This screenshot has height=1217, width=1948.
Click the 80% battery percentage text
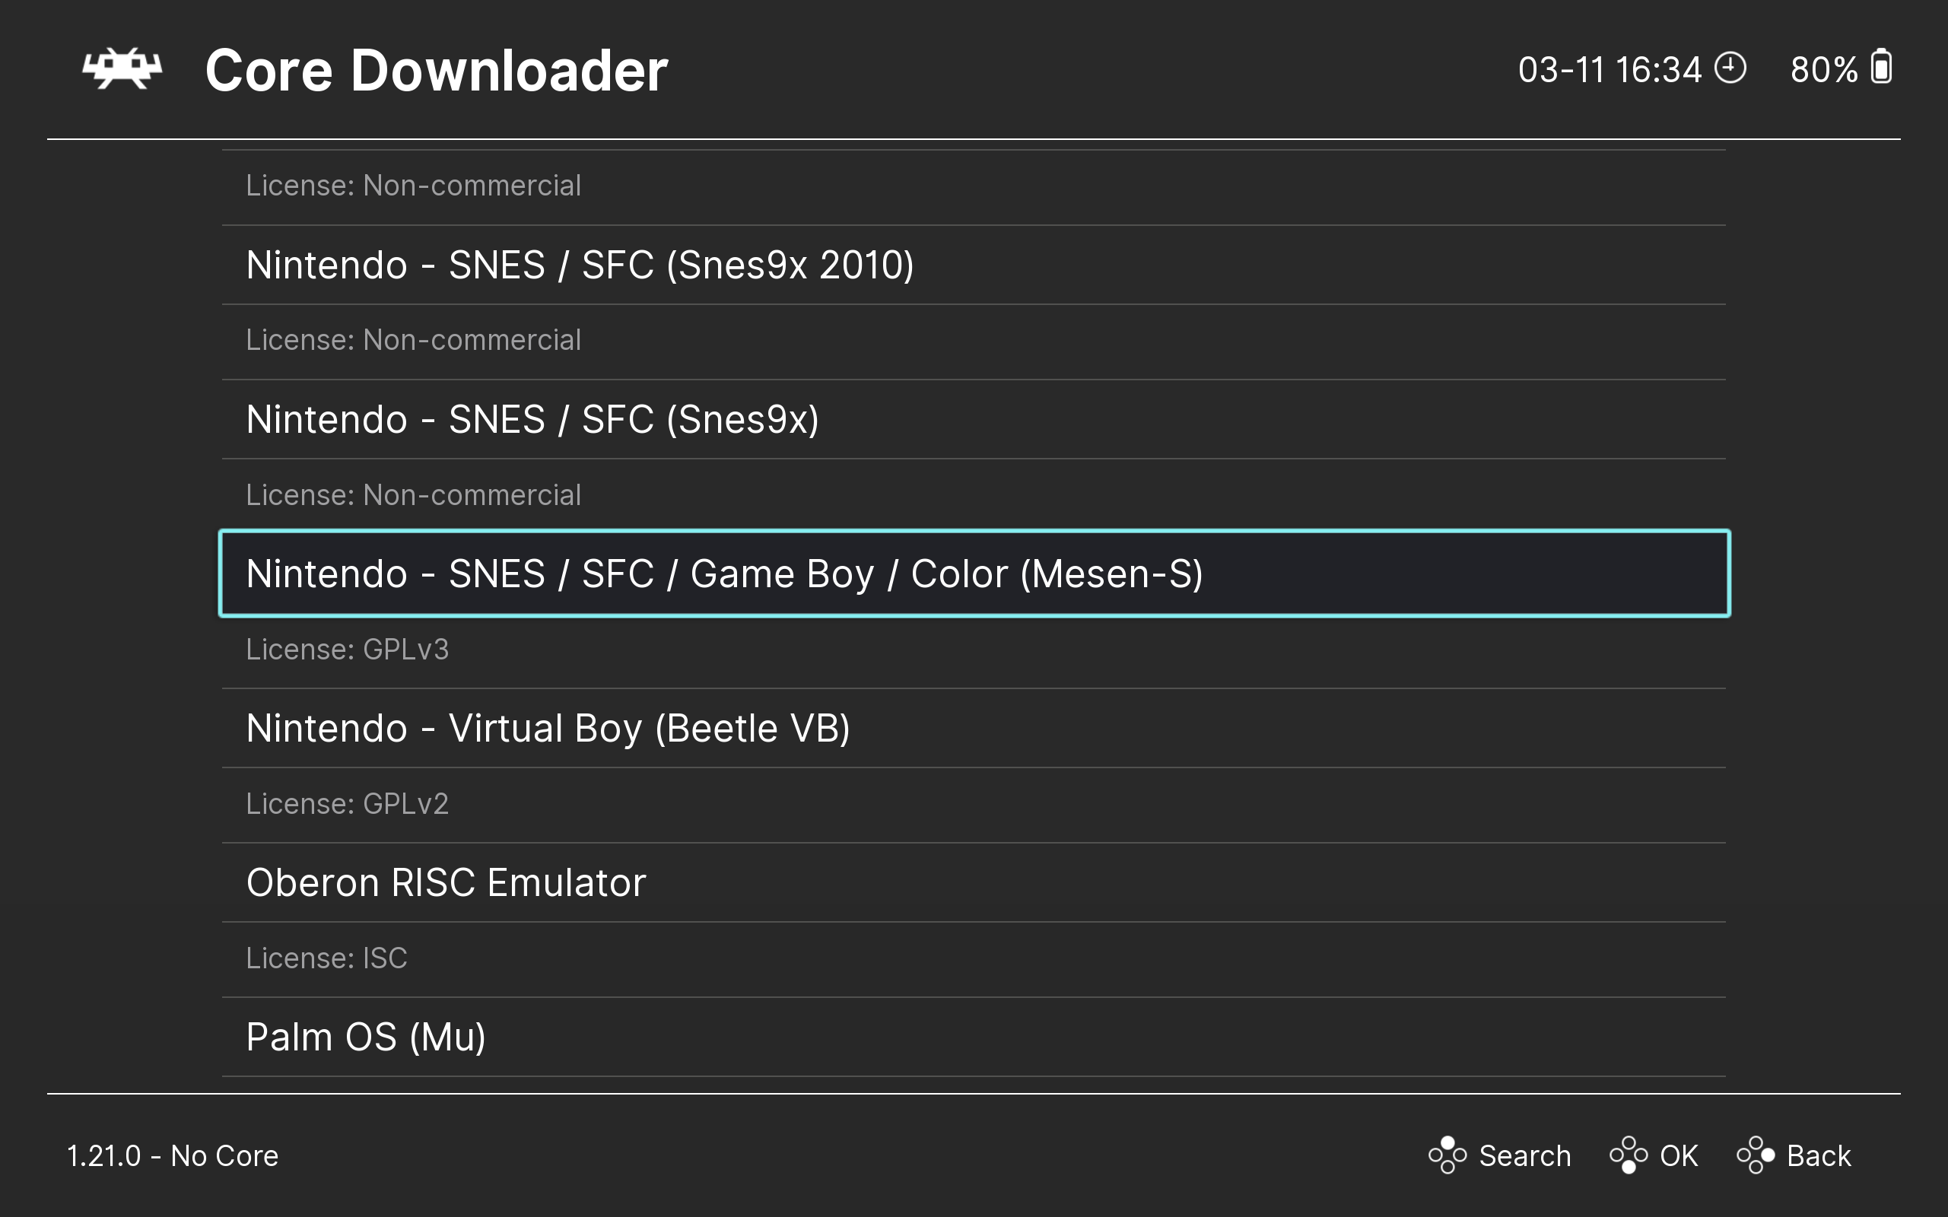click(x=1823, y=70)
